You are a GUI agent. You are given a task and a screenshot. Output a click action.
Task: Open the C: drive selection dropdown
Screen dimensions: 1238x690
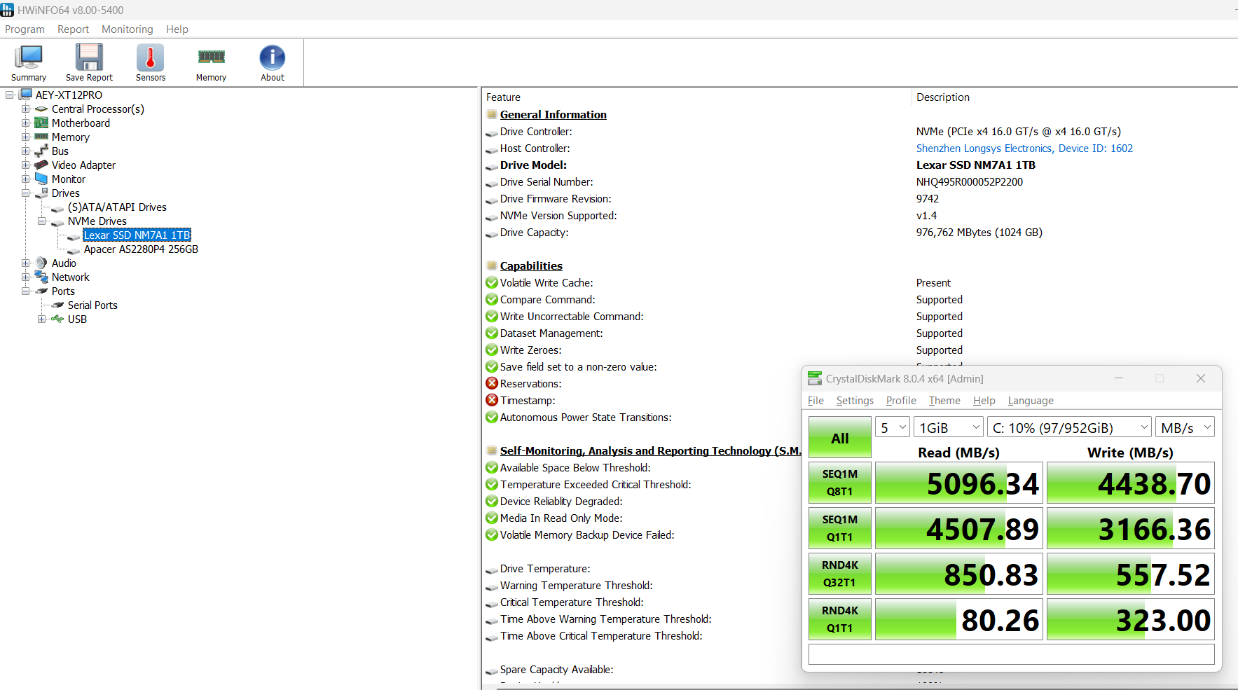pyautogui.click(x=1069, y=427)
